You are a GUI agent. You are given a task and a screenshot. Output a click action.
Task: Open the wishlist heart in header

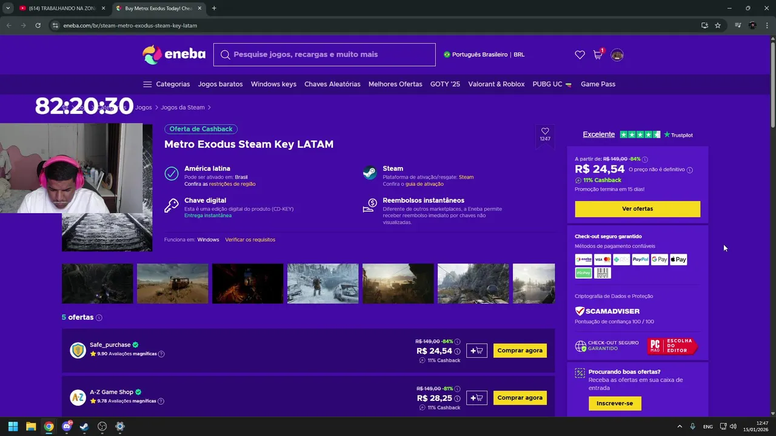580,55
